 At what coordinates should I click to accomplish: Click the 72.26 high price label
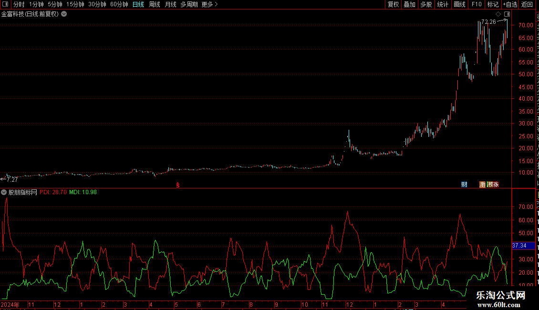point(488,21)
